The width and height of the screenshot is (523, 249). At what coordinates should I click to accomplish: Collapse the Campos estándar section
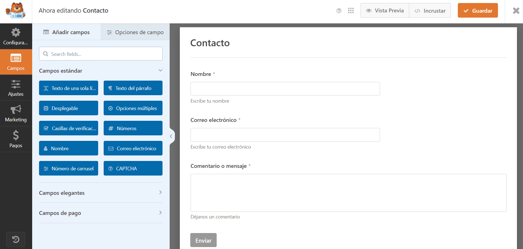coord(160,70)
